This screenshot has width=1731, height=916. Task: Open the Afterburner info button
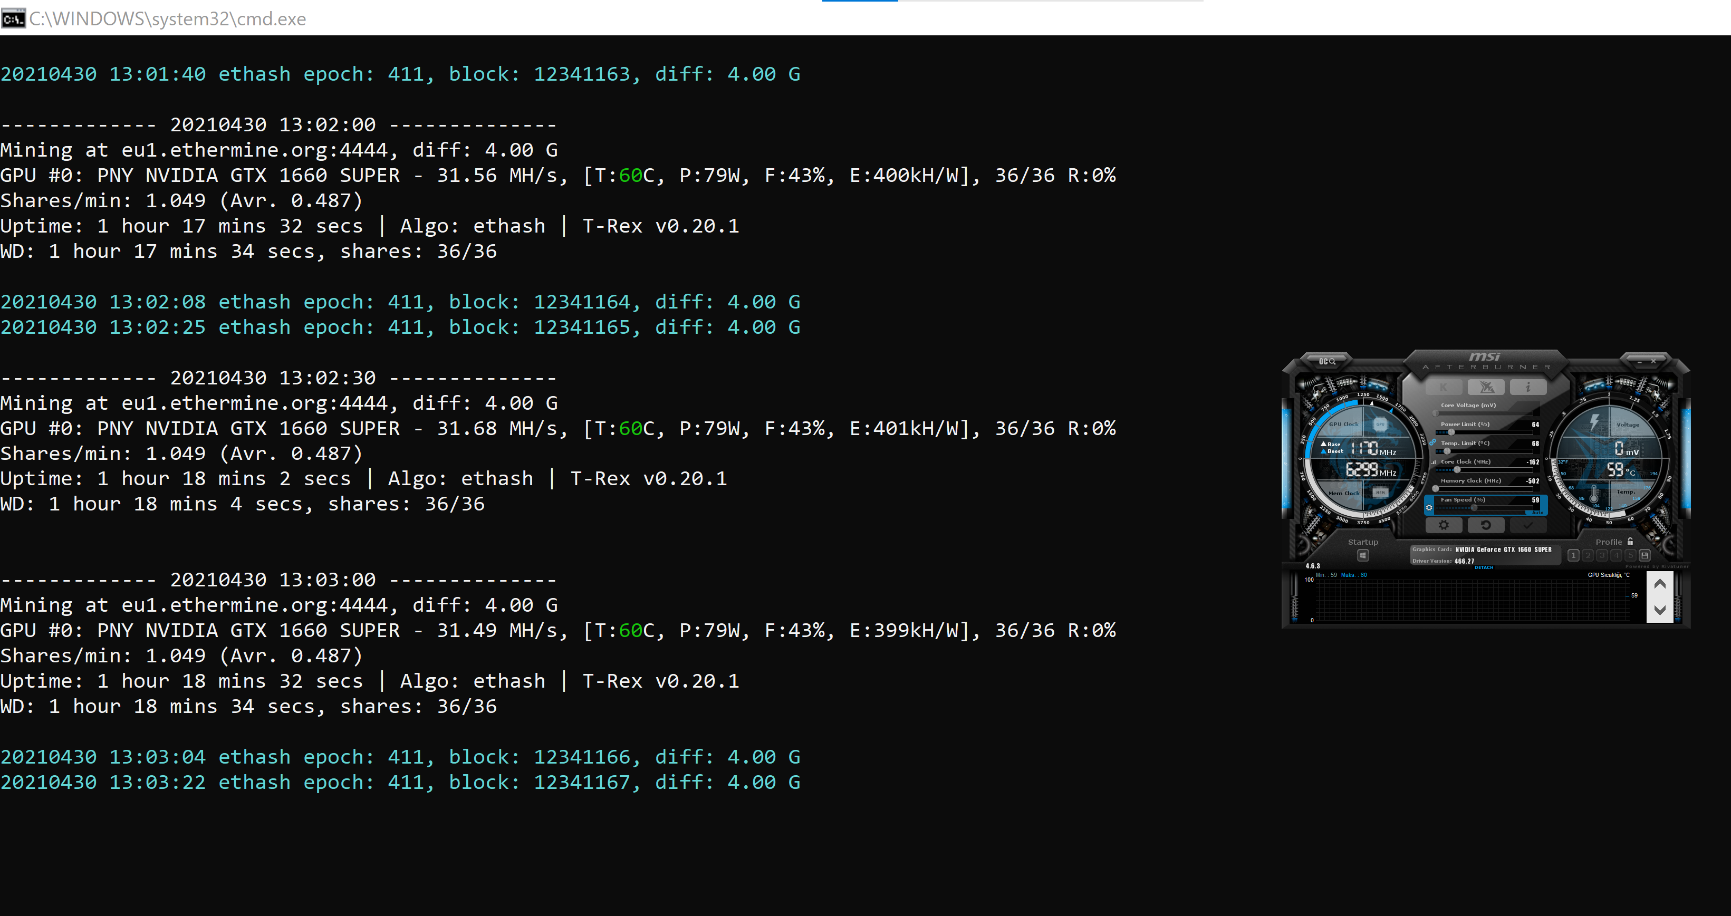(x=1529, y=388)
